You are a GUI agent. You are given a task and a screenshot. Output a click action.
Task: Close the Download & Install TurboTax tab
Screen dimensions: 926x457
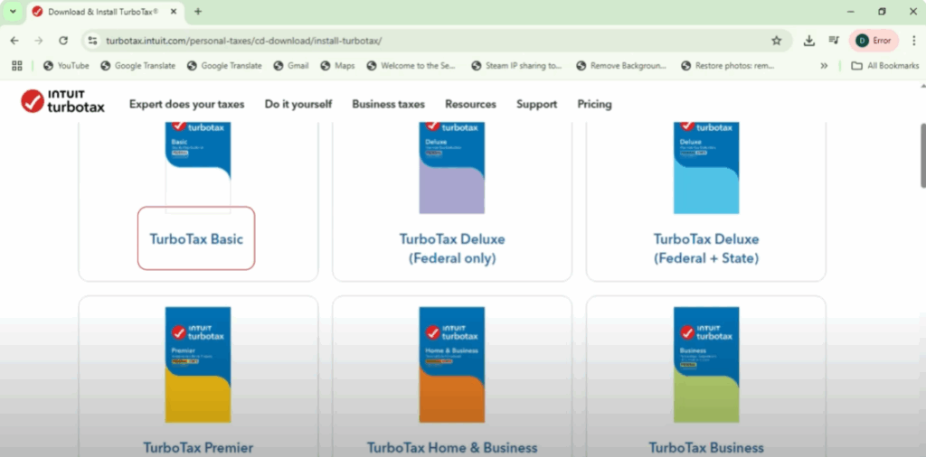(x=174, y=11)
